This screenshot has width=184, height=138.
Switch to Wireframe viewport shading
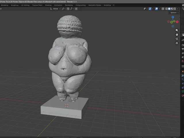click(x=166, y=9)
